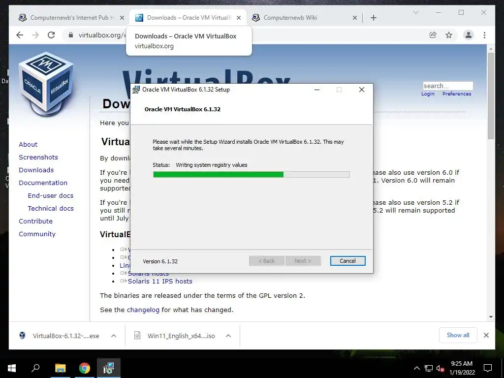Click the muted volume tray icon
This screenshot has height=378, width=504.
(440, 368)
